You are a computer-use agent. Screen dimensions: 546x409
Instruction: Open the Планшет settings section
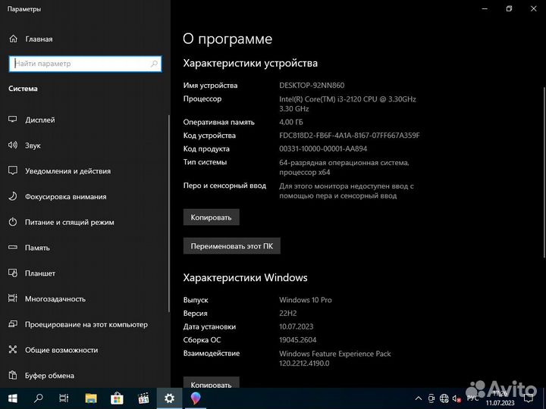pos(32,273)
